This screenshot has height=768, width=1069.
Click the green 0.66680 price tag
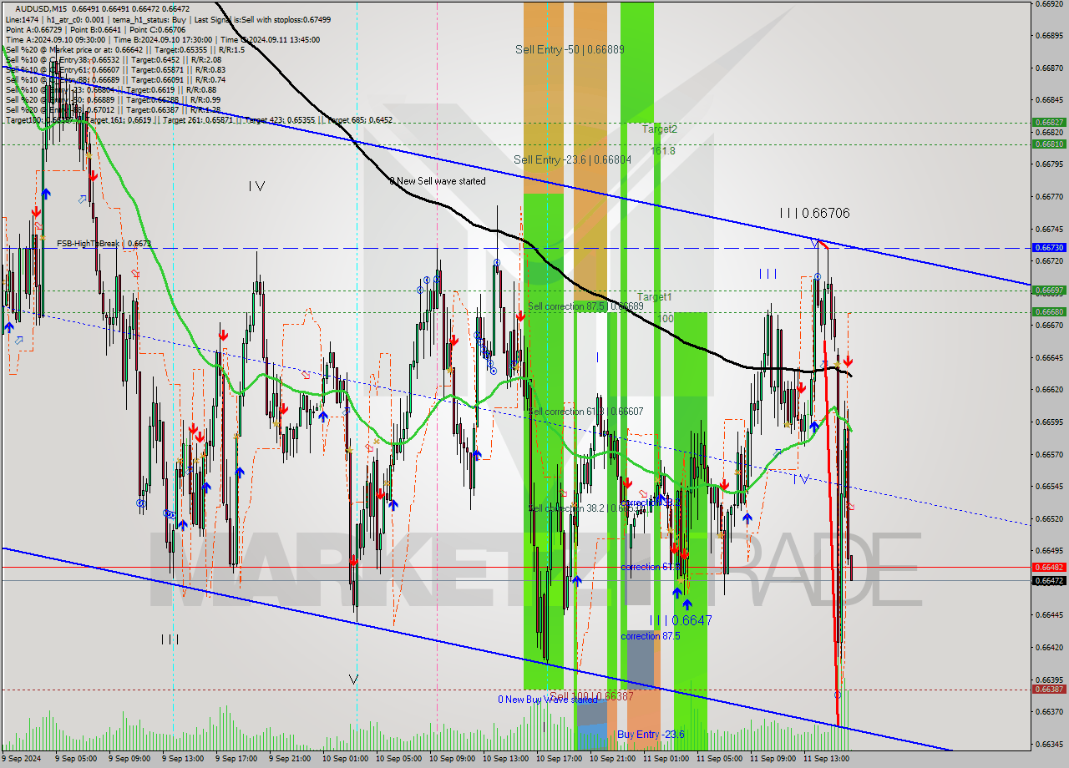(1049, 312)
